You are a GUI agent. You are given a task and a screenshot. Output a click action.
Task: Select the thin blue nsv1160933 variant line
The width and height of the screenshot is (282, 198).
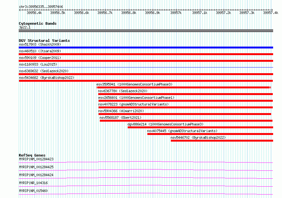click(x=146, y=67)
